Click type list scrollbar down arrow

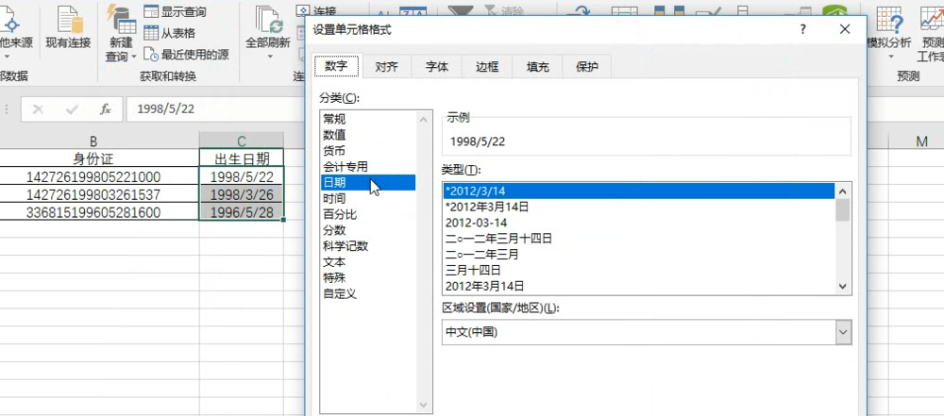[x=843, y=287]
